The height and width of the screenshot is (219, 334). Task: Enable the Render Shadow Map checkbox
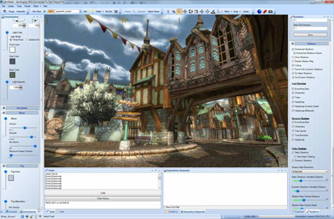[293, 61]
